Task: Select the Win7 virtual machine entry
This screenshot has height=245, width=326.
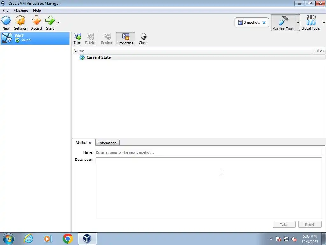Action: click(35, 38)
